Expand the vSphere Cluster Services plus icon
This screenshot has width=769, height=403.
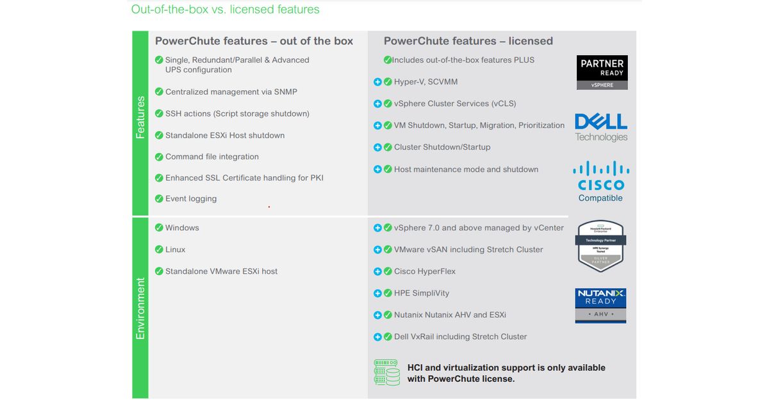click(x=378, y=104)
